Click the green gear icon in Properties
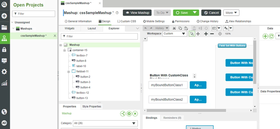 coord(129,114)
